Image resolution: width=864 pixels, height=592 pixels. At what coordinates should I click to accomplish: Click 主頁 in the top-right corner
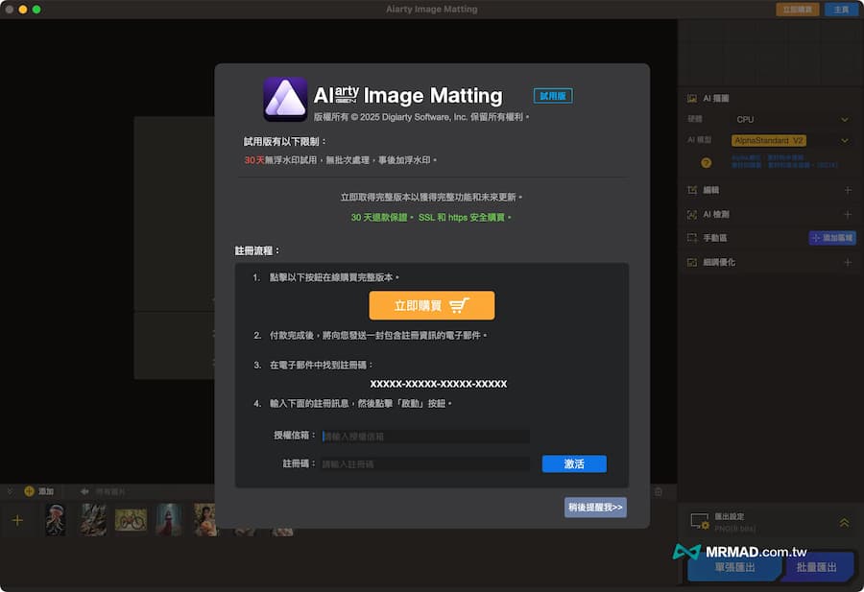point(839,9)
